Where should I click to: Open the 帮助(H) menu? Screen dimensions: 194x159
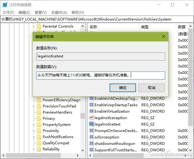pyautogui.click(x=78, y=13)
